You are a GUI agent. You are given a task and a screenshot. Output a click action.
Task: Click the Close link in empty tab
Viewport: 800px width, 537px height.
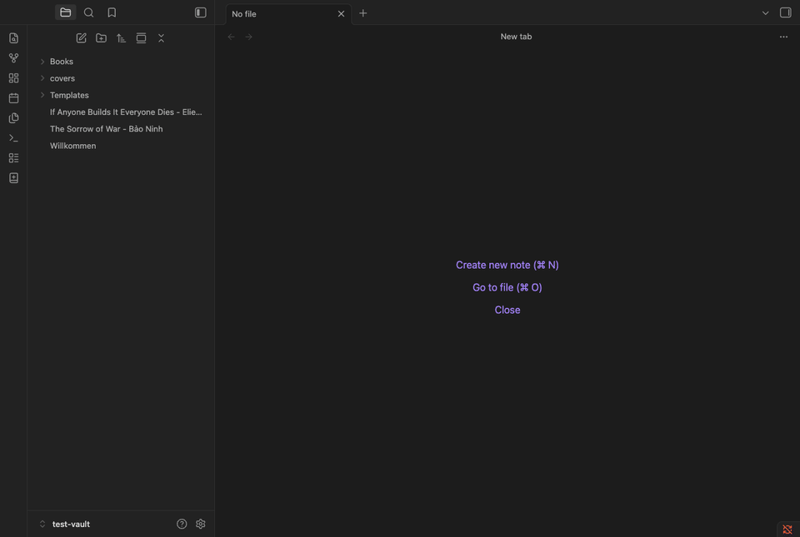click(507, 310)
